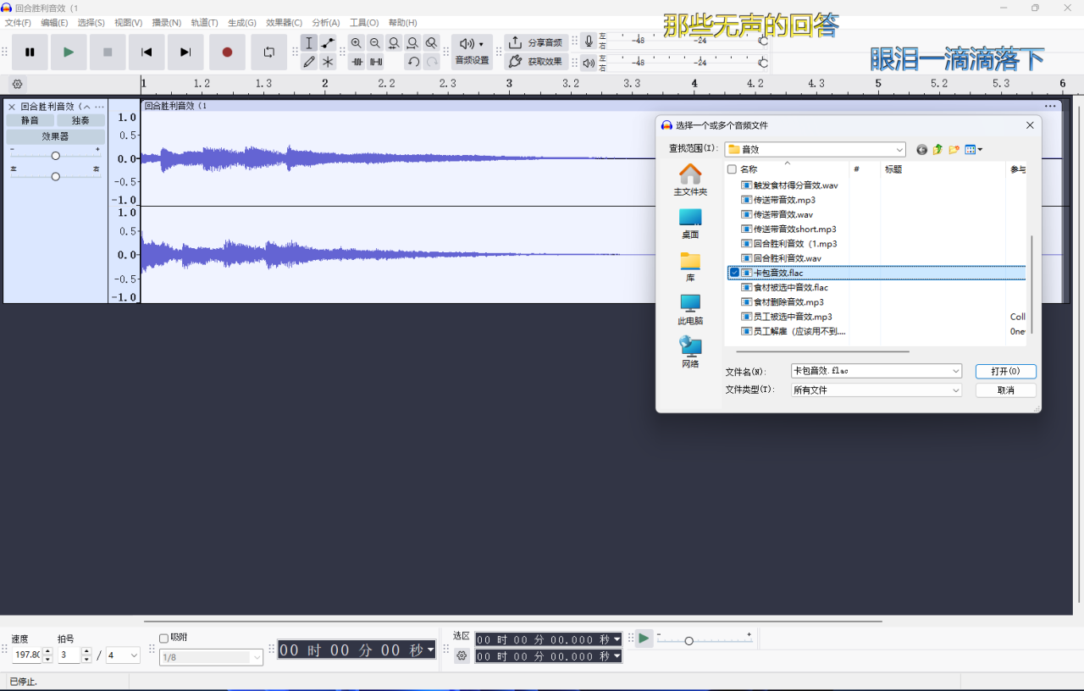1084x691 pixels.
Task: Open the 网络 network location
Action: 690,352
